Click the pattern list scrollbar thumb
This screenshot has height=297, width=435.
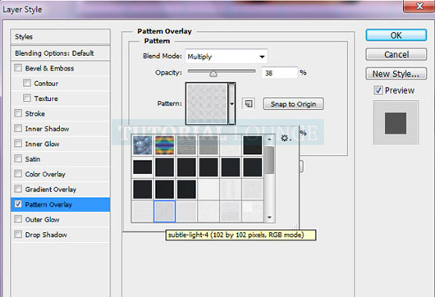[x=269, y=160]
